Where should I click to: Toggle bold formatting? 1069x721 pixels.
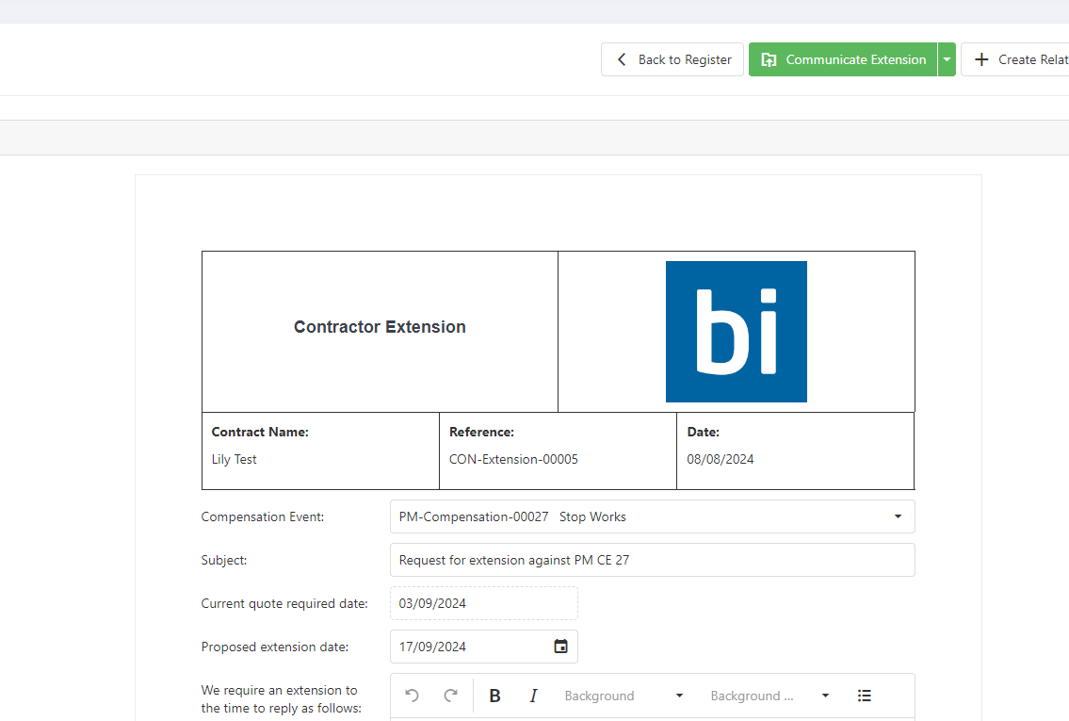click(x=495, y=695)
